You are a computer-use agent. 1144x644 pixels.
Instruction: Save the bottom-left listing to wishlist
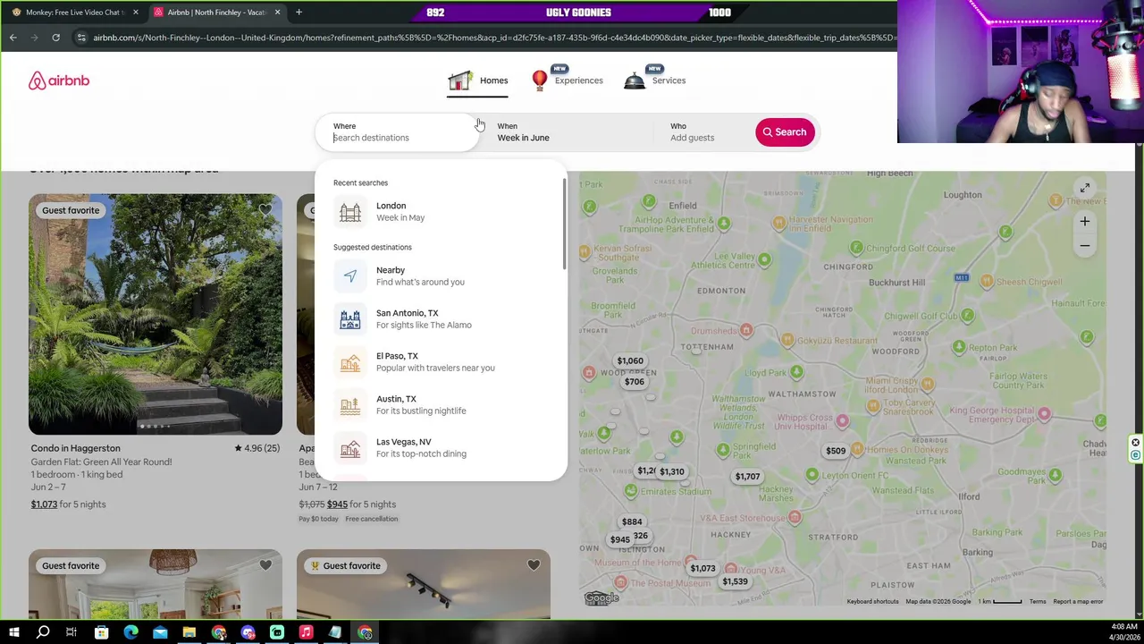[265, 565]
